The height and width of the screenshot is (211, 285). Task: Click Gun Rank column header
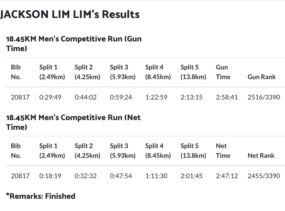(261, 77)
